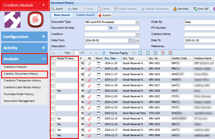Tick the Remove Paging checkbox

pyautogui.click(x=134, y=53)
